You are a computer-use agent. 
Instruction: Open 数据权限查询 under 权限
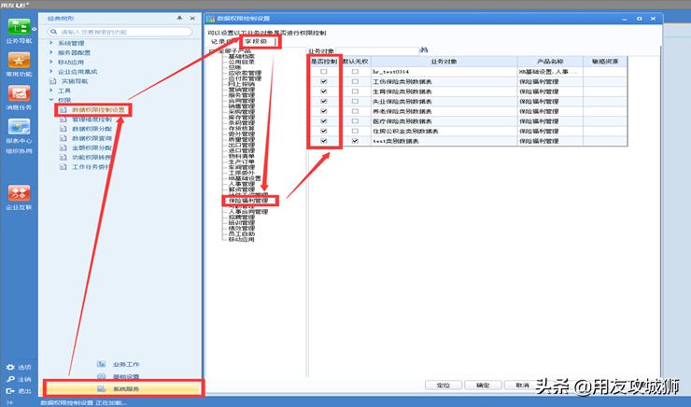point(92,138)
